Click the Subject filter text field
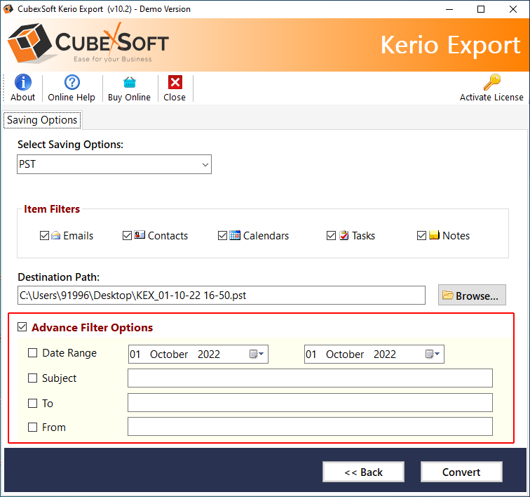The height and width of the screenshot is (497, 530). (310, 378)
